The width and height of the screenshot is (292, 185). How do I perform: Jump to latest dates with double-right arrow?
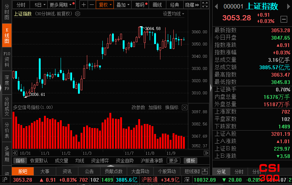(206, 153)
